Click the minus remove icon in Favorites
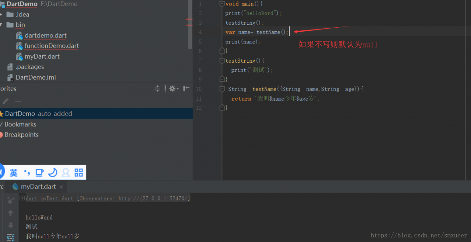 pyautogui.click(x=18, y=101)
